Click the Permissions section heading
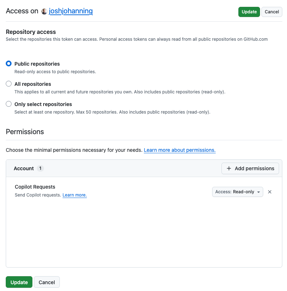The height and width of the screenshot is (291, 287). pos(25,132)
